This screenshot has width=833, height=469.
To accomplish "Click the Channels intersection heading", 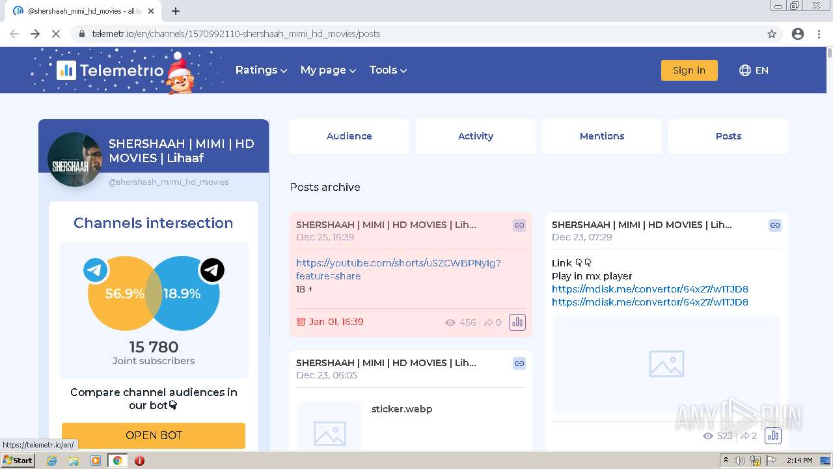I will click(x=154, y=223).
